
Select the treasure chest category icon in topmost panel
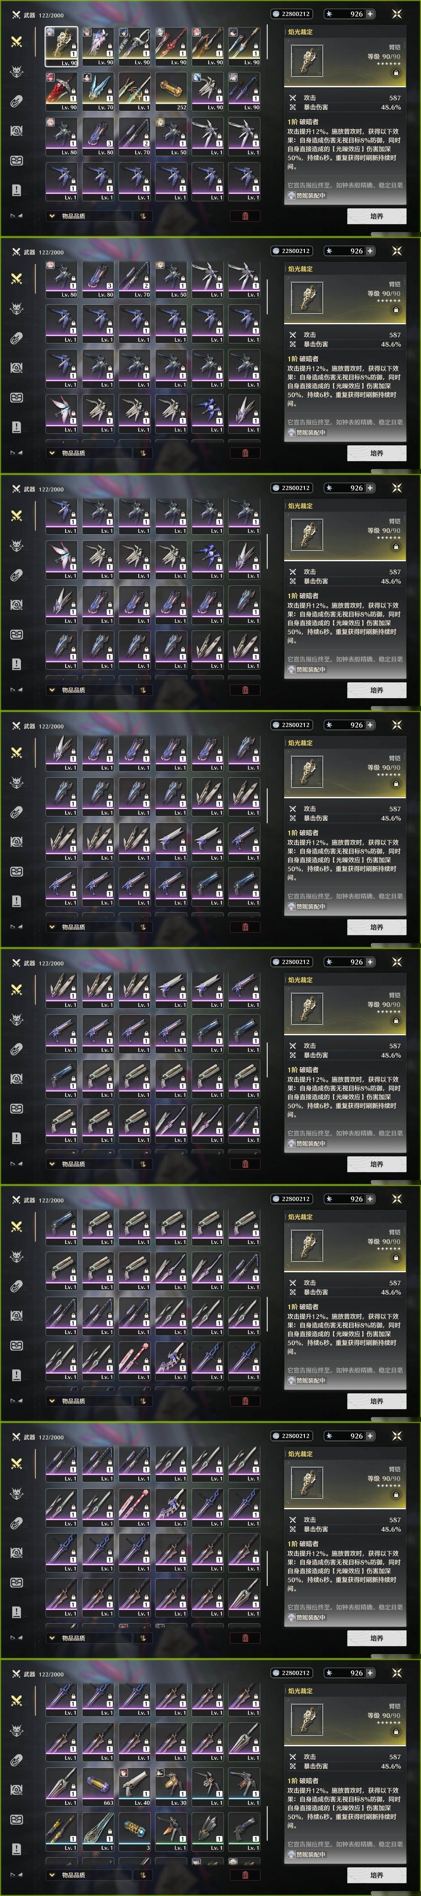[x=16, y=131]
